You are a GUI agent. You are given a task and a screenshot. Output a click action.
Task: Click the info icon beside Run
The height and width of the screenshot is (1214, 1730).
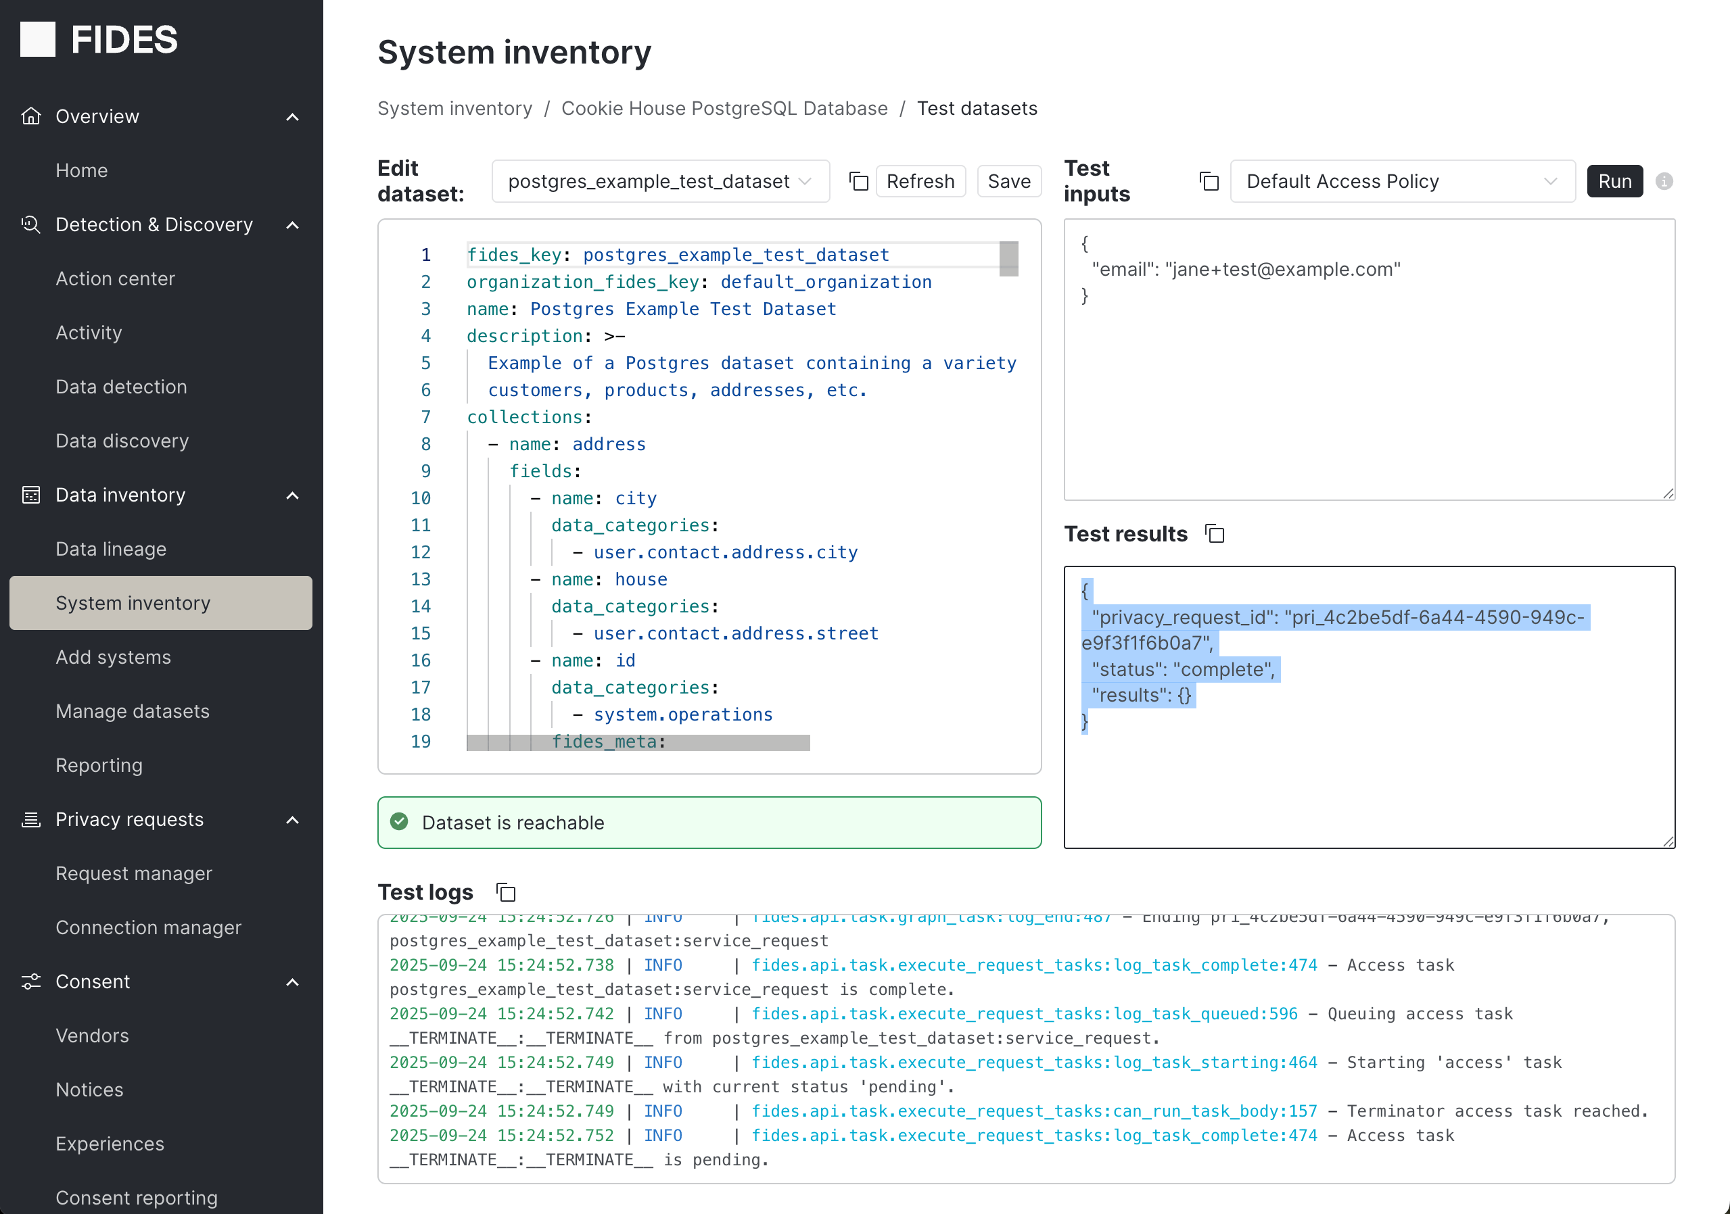(1664, 182)
